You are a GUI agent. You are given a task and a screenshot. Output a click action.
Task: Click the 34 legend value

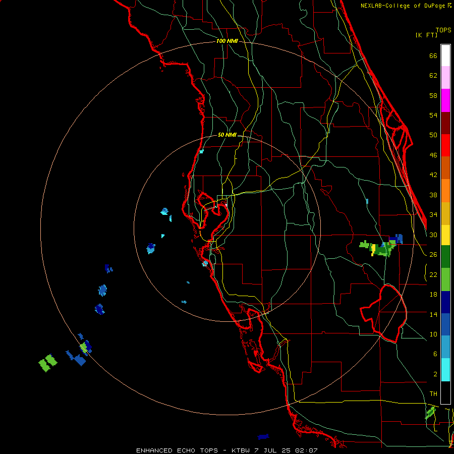tap(433, 214)
